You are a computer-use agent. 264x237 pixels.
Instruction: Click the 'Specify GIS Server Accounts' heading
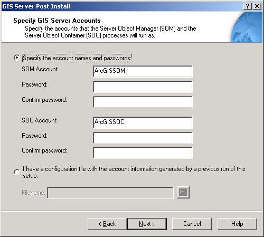pyautogui.click(x=57, y=21)
